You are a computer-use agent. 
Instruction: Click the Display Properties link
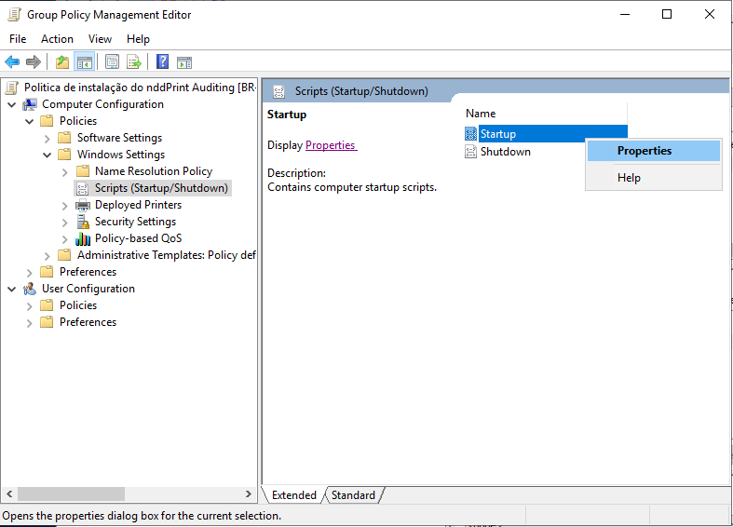tap(331, 145)
